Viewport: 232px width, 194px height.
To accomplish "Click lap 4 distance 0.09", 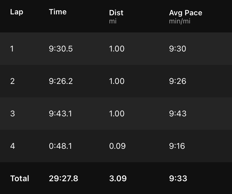I will pos(117,146).
